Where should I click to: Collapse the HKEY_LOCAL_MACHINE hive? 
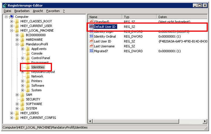pyautogui.click(x=12, y=31)
